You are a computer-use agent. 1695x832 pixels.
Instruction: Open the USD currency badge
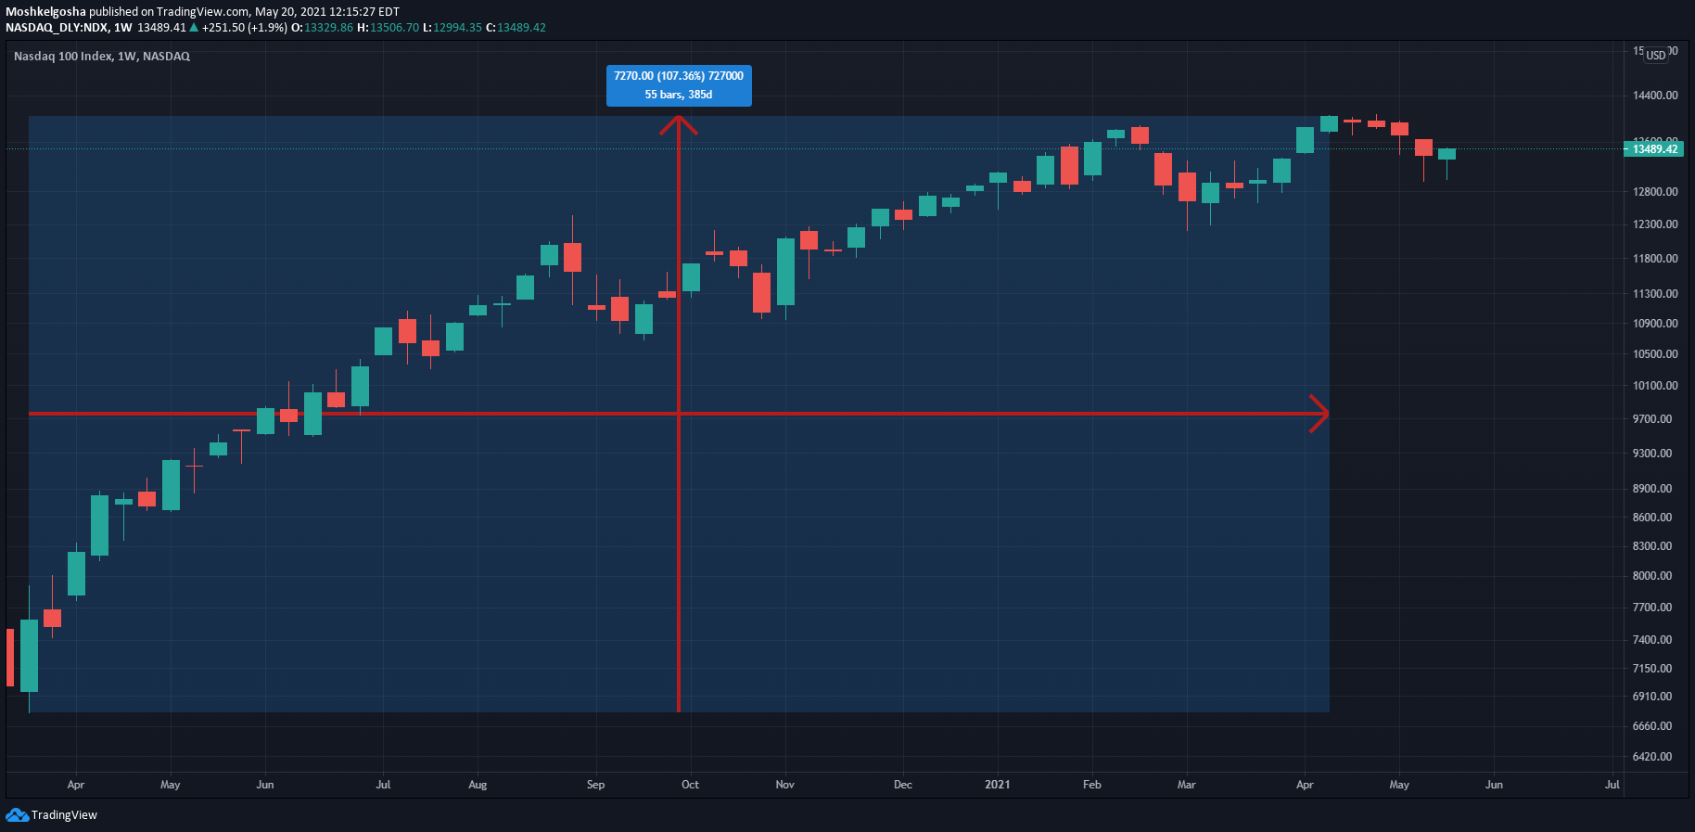pyautogui.click(x=1656, y=56)
